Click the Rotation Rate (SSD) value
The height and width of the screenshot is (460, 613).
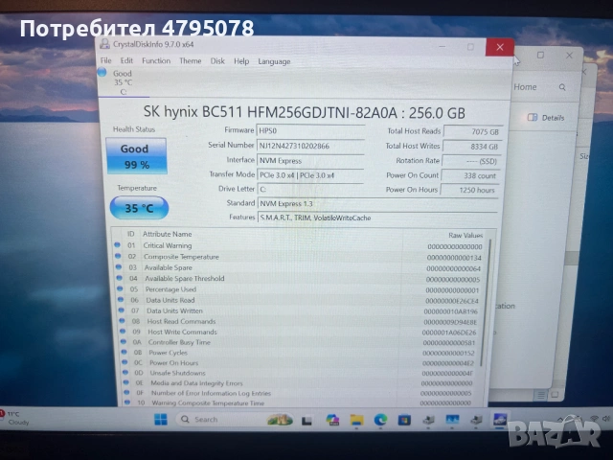click(470, 161)
